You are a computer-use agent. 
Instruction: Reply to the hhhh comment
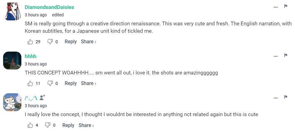point(71,83)
